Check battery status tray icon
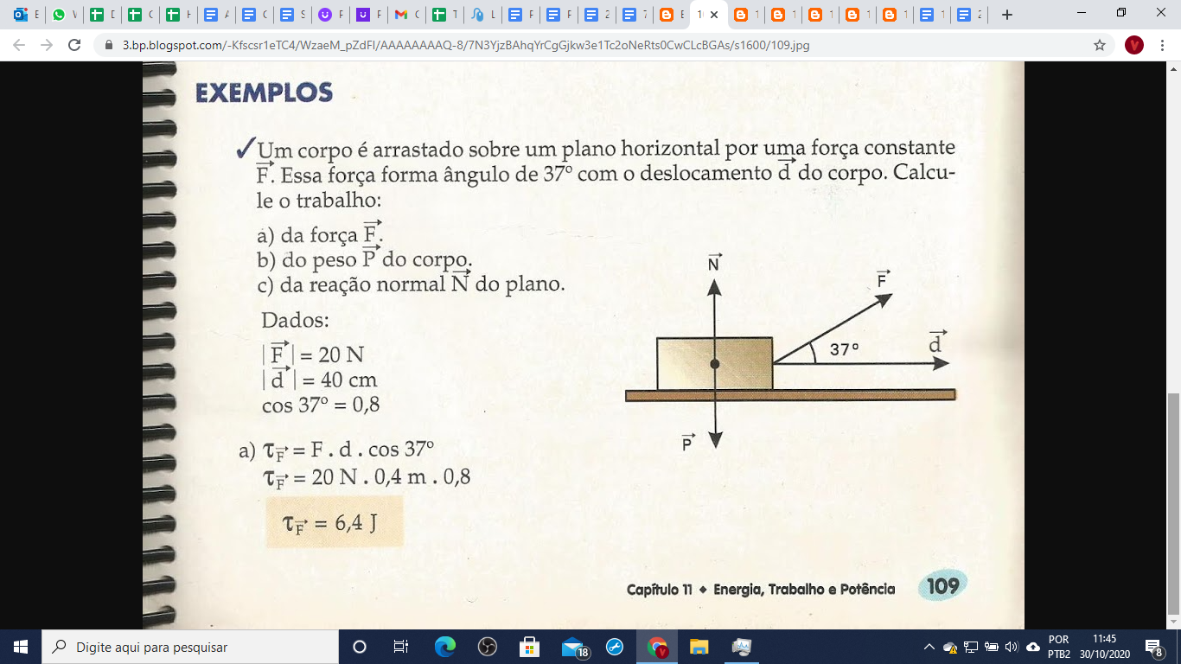 point(991,647)
